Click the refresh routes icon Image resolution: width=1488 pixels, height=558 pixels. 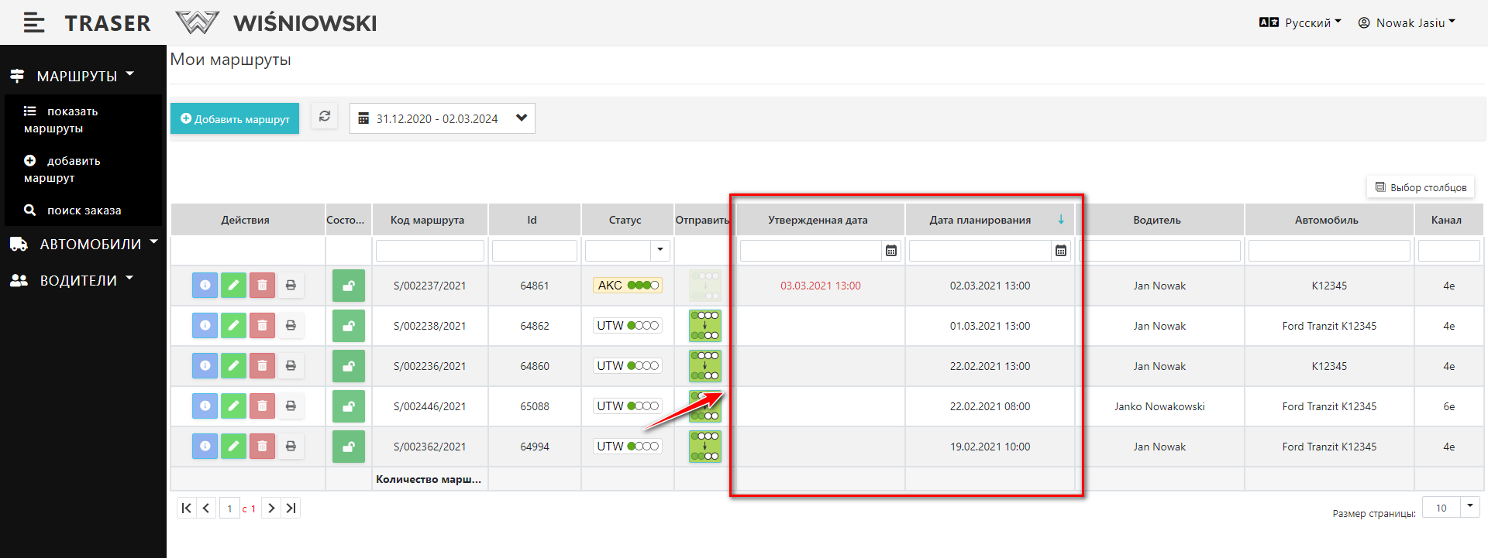(325, 117)
